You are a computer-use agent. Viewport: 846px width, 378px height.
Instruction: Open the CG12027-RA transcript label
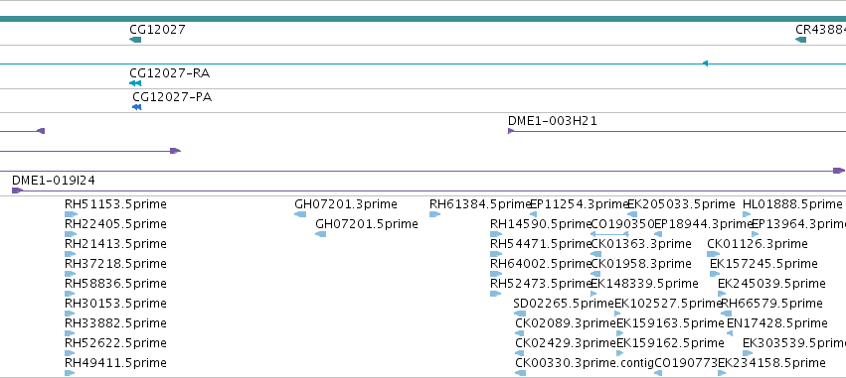(x=169, y=72)
